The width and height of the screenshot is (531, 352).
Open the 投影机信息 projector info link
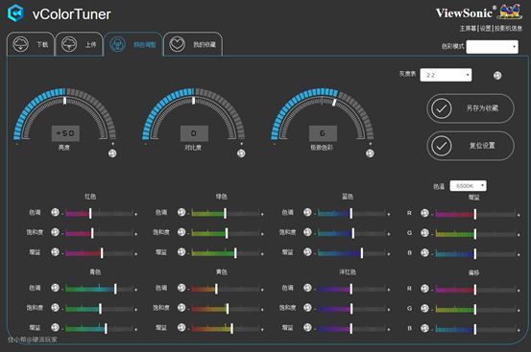(x=508, y=29)
